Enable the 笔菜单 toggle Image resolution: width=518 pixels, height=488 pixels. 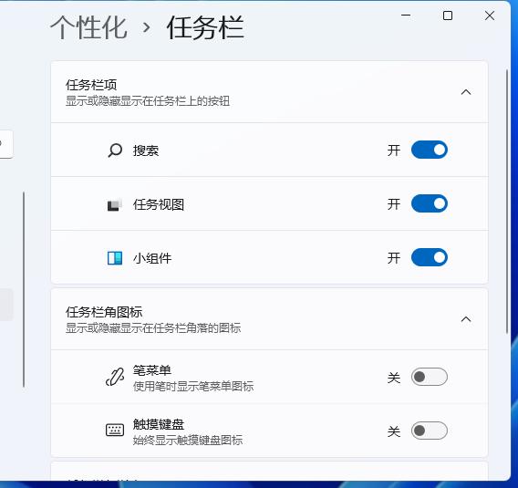[x=430, y=377]
